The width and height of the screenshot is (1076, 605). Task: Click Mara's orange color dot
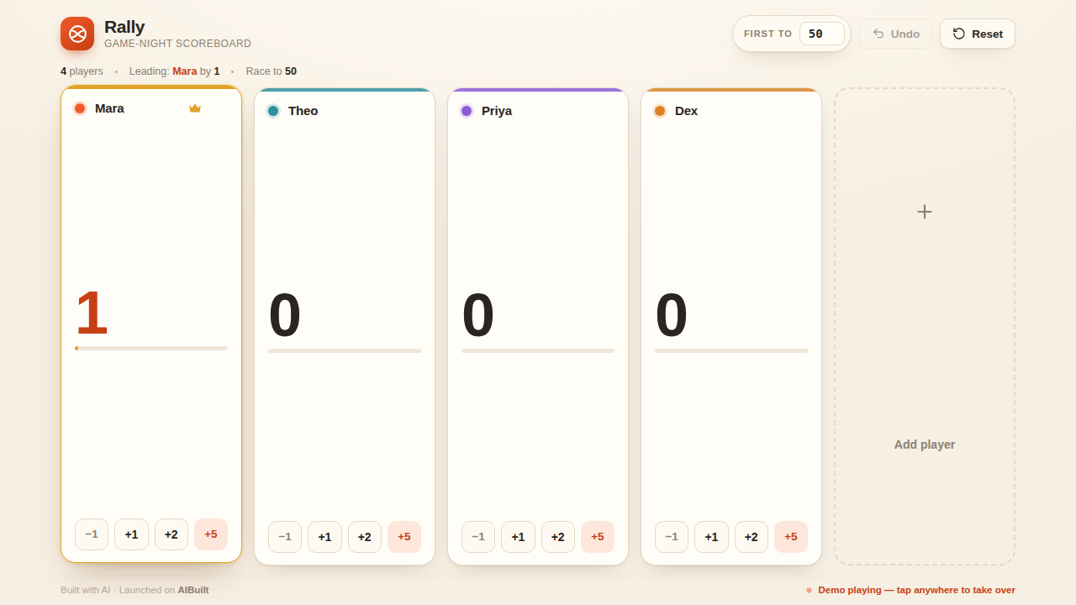click(80, 108)
